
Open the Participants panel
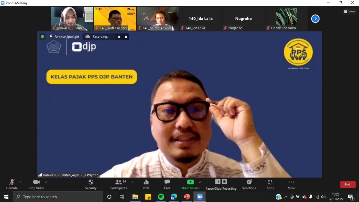(x=119, y=184)
